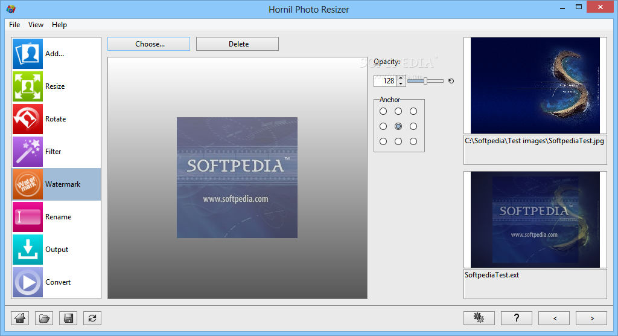618x336 pixels.
Task: Click the home icon in bottom toolbar
Action: [20, 318]
